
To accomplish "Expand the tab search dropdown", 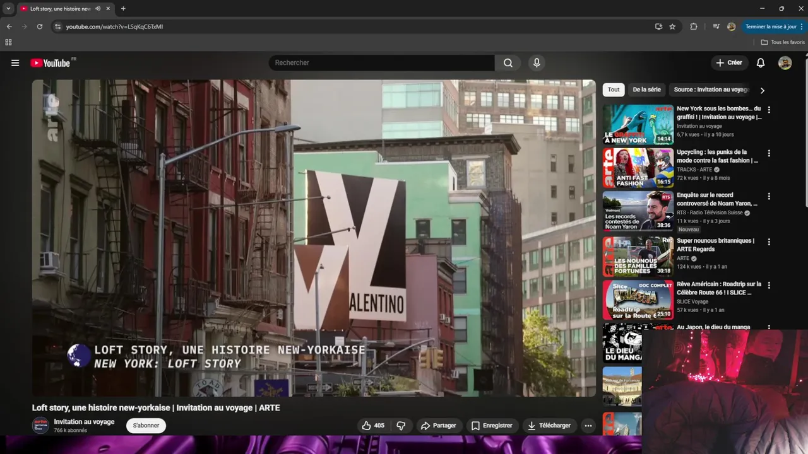I will (8, 9).
